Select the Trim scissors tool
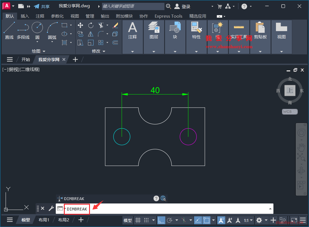Image resolution: width=309 pixels, height=227 pixels. point(101,25)
